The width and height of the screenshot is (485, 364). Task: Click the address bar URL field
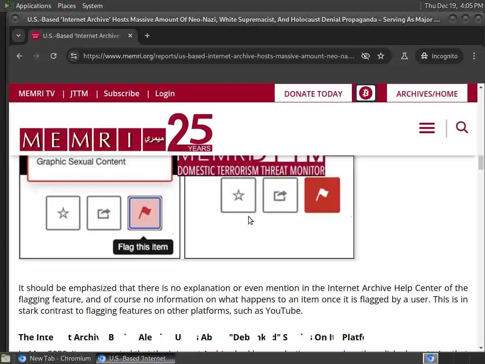click(x=219, y=56)
